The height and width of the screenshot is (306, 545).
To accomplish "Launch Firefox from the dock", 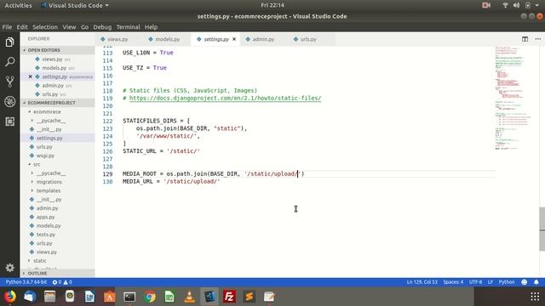I will coord(10,297).
